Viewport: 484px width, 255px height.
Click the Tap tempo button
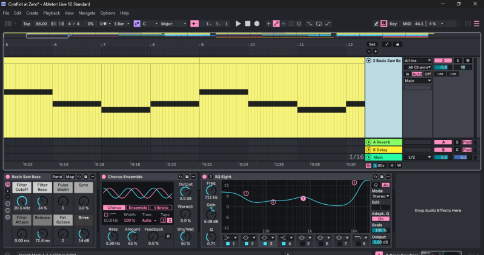[27, 24]
